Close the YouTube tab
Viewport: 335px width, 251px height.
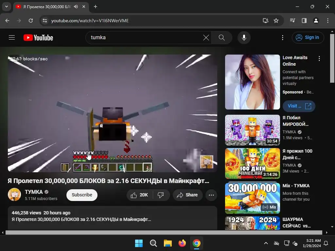[84, 7]
